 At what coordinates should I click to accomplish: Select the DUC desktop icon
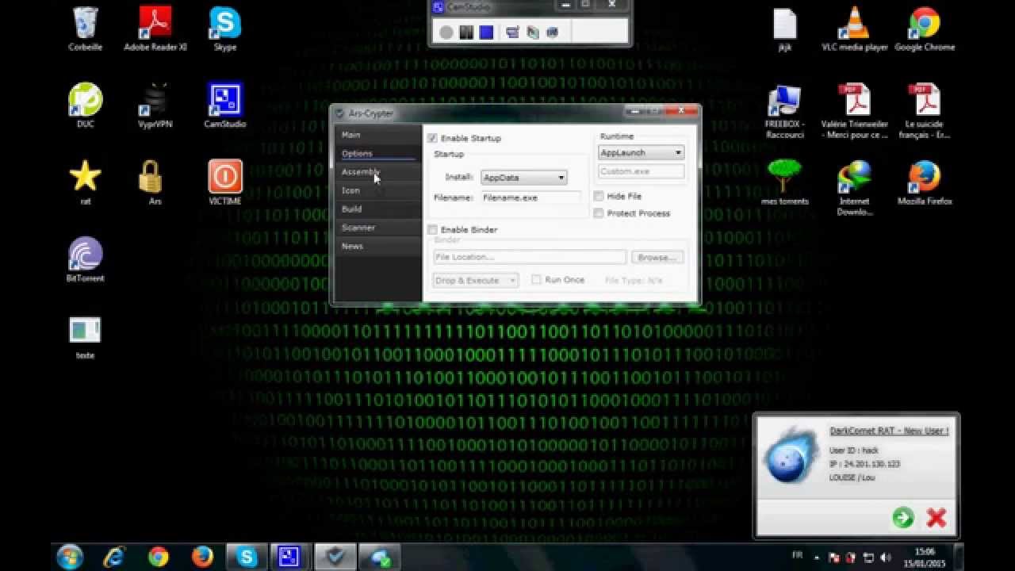(x=85, y=106)
